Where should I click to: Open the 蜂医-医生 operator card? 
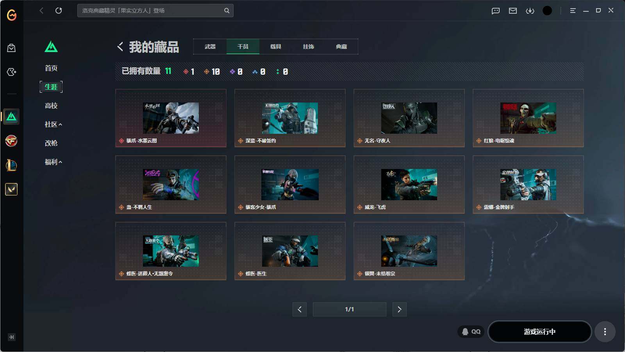pos(290,251)
